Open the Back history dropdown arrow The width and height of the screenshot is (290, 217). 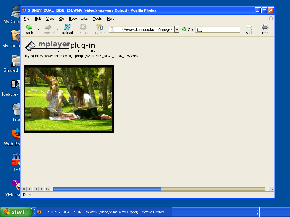39,29
